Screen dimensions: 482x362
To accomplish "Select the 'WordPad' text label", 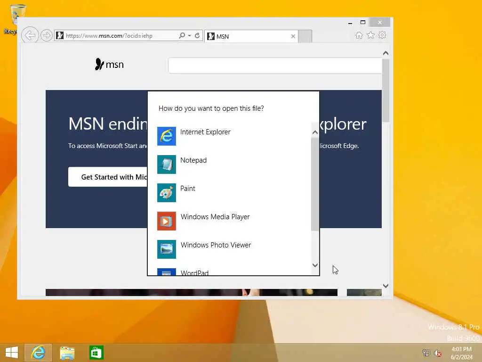I will pyautogui.click(x=194, y=273).
